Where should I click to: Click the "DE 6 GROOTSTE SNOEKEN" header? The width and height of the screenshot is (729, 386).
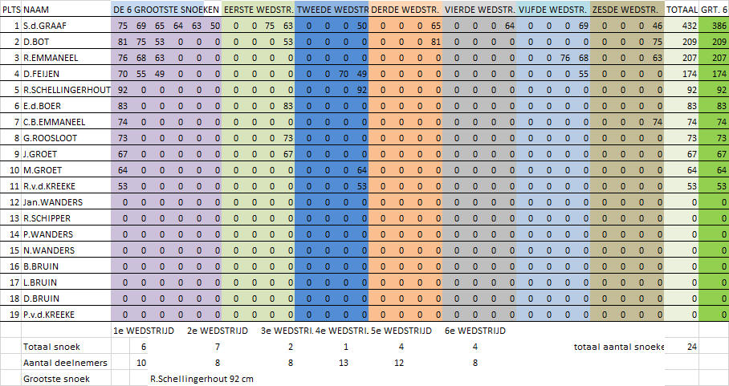point(166,10)
